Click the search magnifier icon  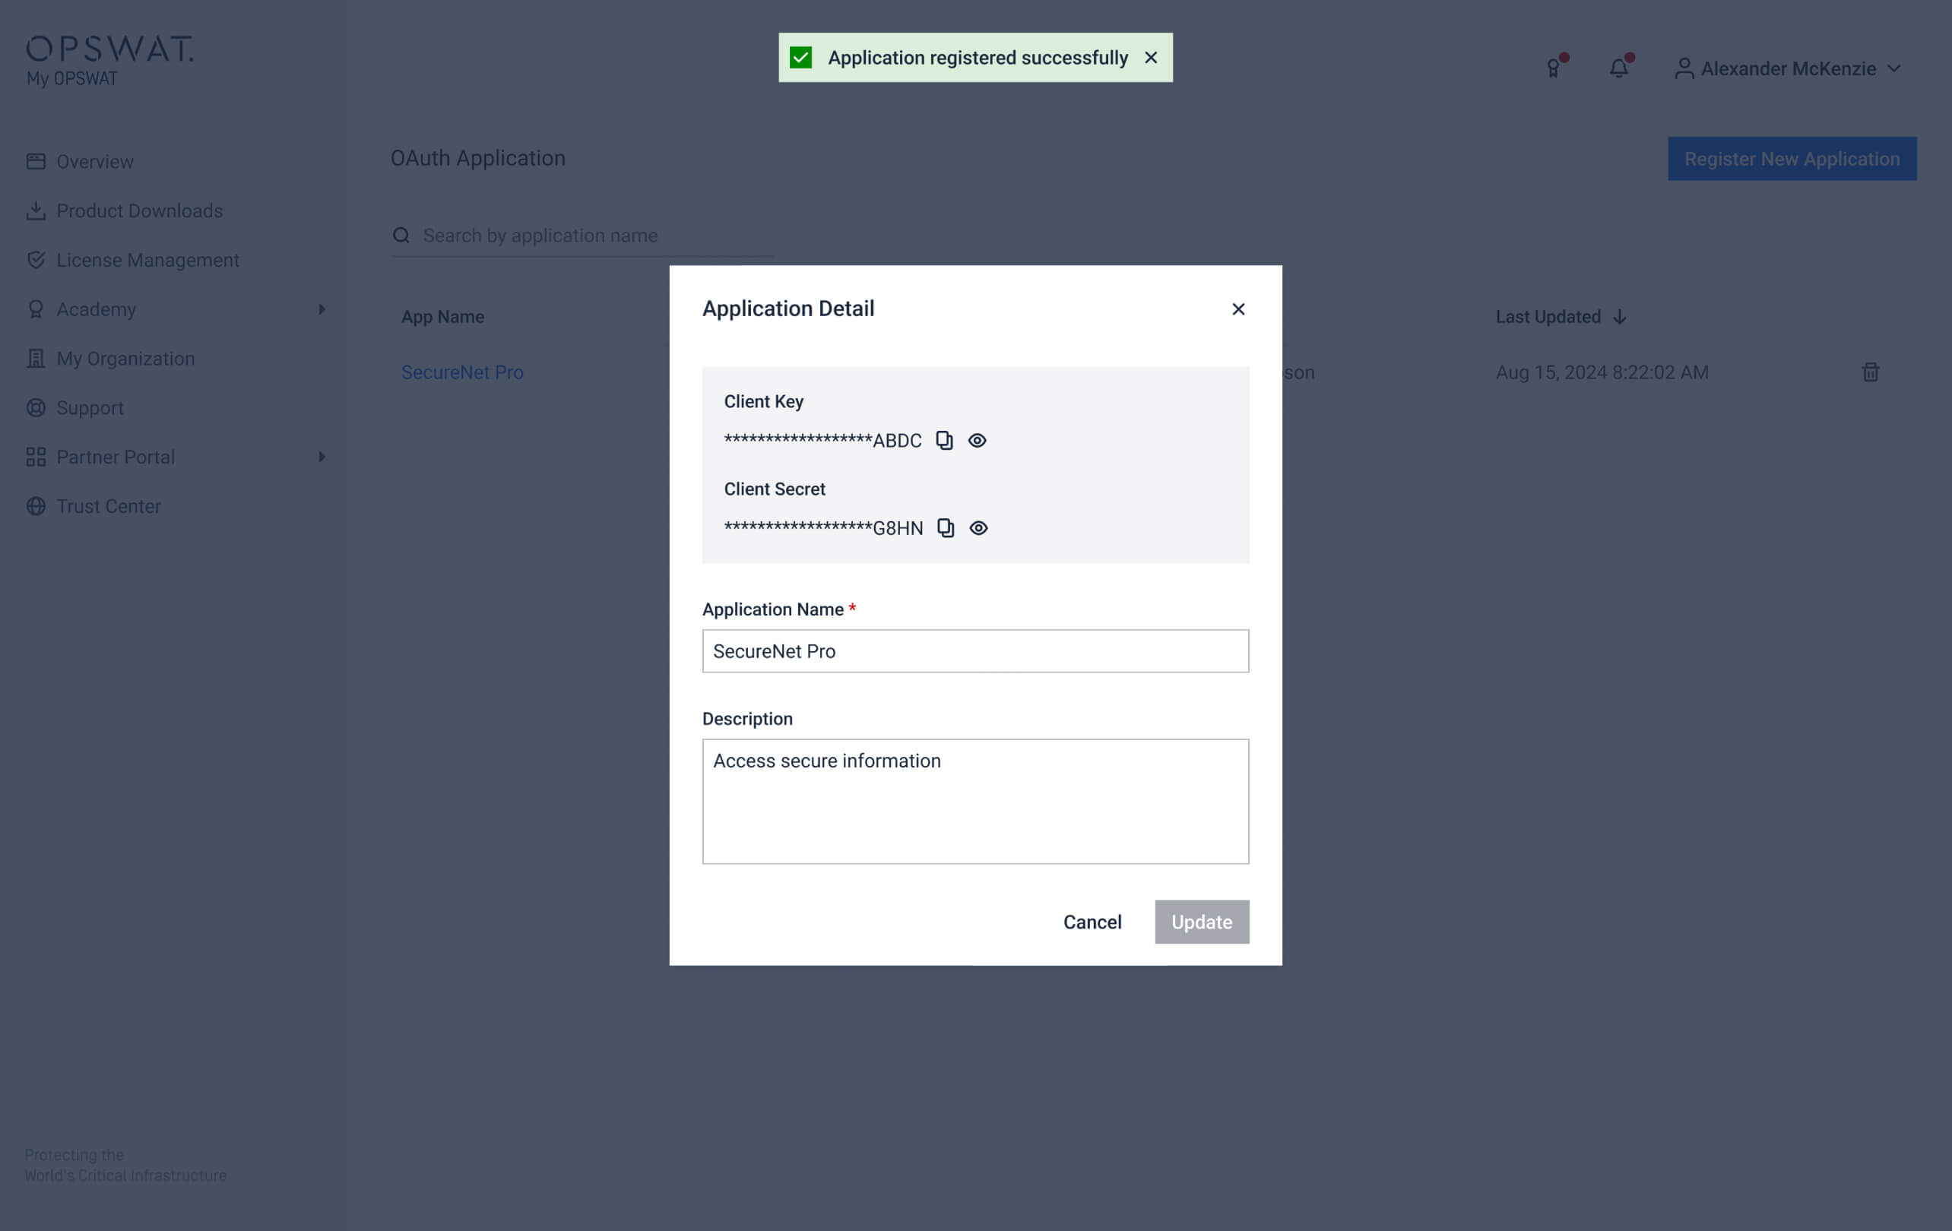coord(401,235)
